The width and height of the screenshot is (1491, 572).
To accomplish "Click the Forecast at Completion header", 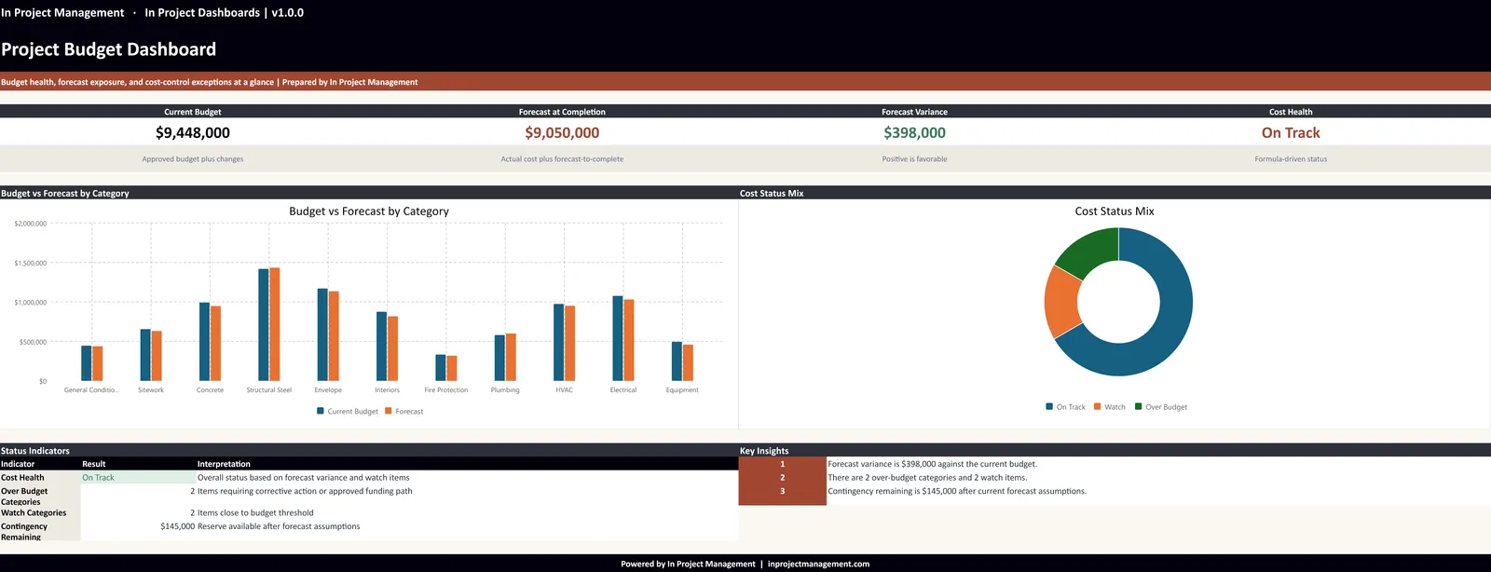I will 562,112.
